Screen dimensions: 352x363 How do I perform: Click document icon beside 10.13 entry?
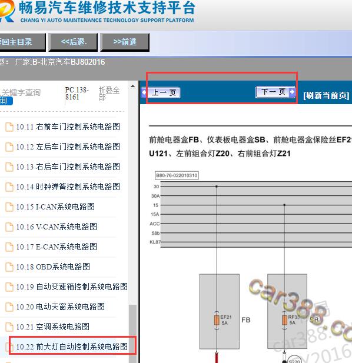(9, 167)
